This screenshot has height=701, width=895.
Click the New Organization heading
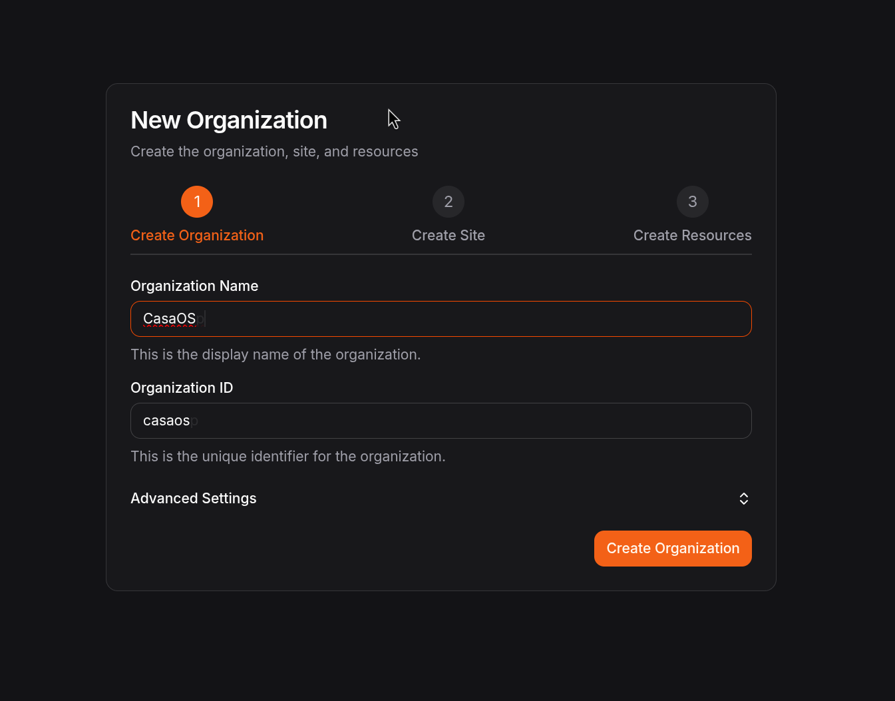pos(229,120)
